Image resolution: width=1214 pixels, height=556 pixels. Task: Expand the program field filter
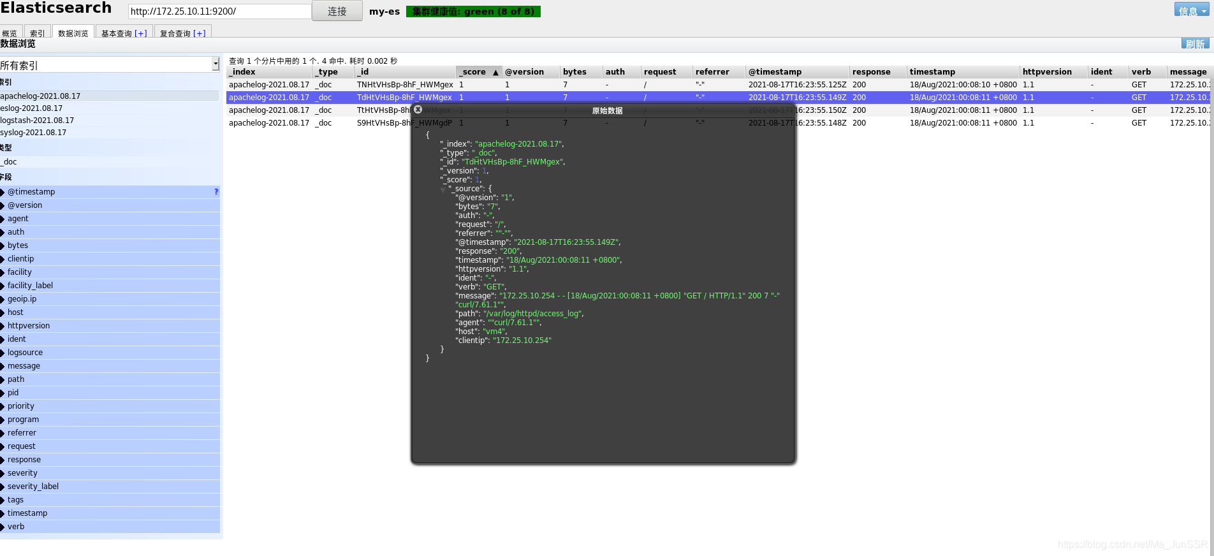(110, 420)
